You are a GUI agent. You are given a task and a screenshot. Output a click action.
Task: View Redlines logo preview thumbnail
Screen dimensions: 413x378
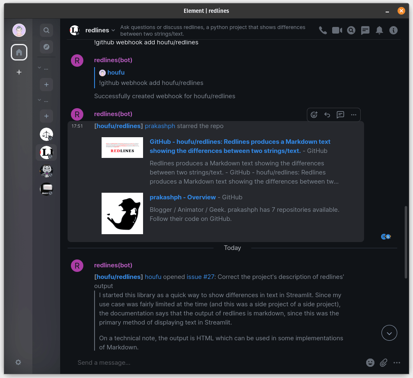[122, 148]
